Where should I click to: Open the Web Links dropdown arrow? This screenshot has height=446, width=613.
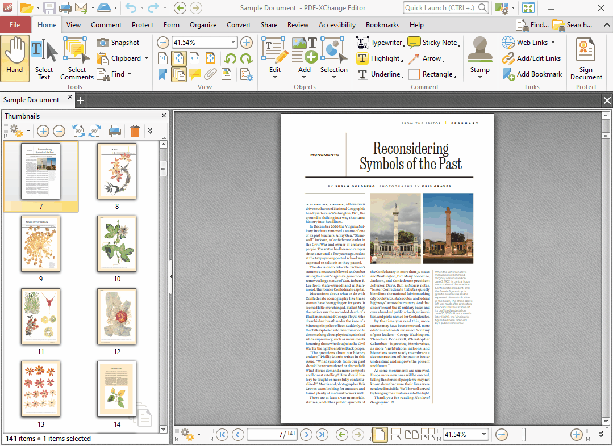click(553, 43)
